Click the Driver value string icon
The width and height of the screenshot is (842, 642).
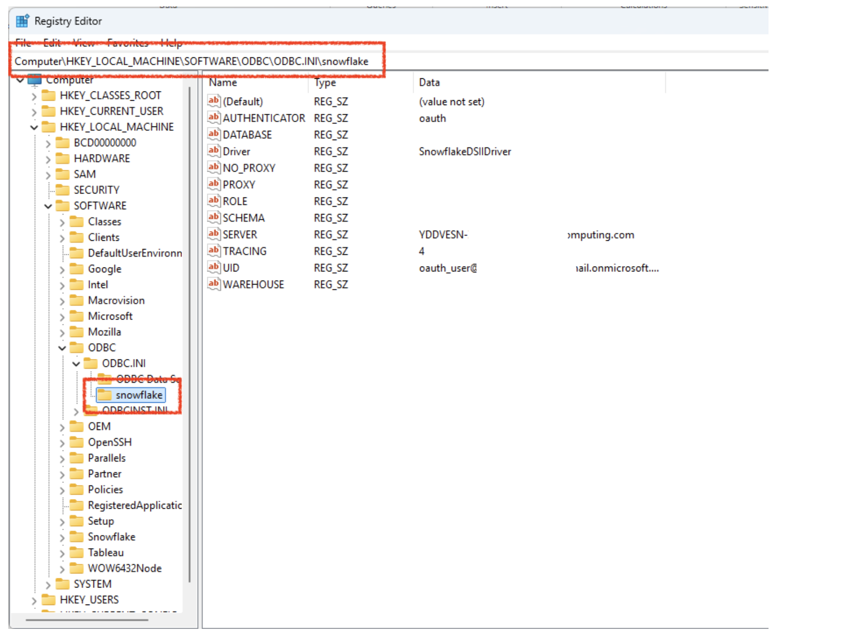click(x=214, y=151)
